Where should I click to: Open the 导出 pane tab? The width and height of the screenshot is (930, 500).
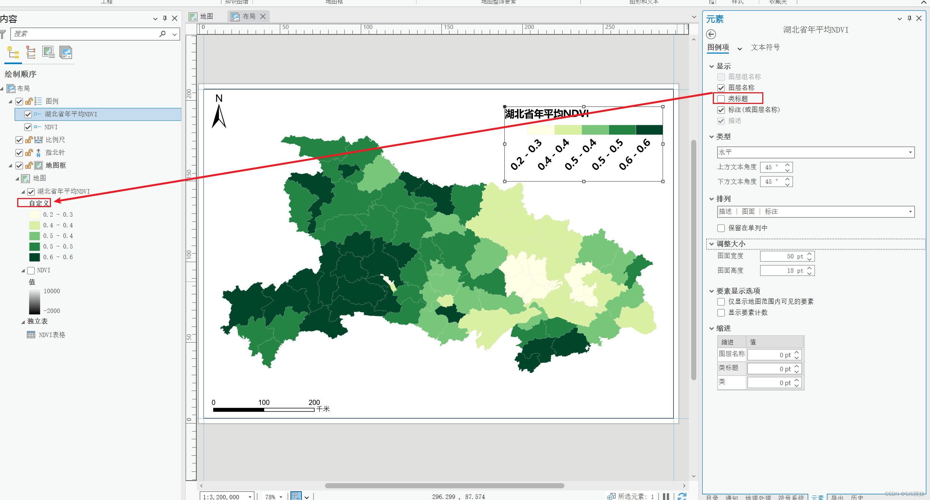(837, 497)
